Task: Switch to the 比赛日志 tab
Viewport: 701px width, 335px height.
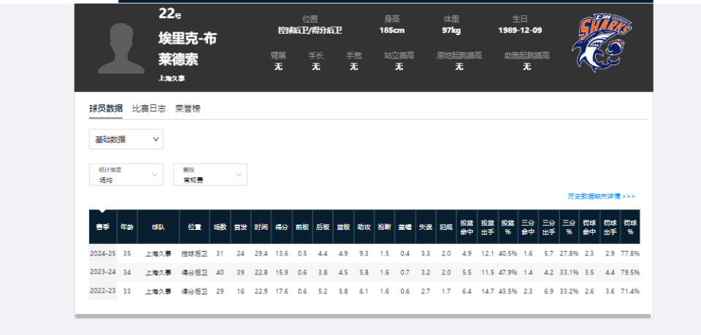Action: 149,108
